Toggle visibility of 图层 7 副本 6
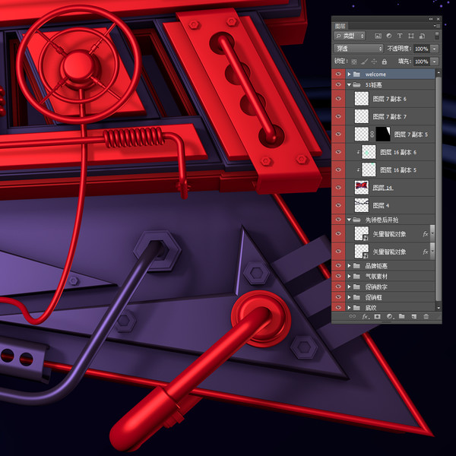Viewport: 456px width, 456px height. [x=338, y=99]
